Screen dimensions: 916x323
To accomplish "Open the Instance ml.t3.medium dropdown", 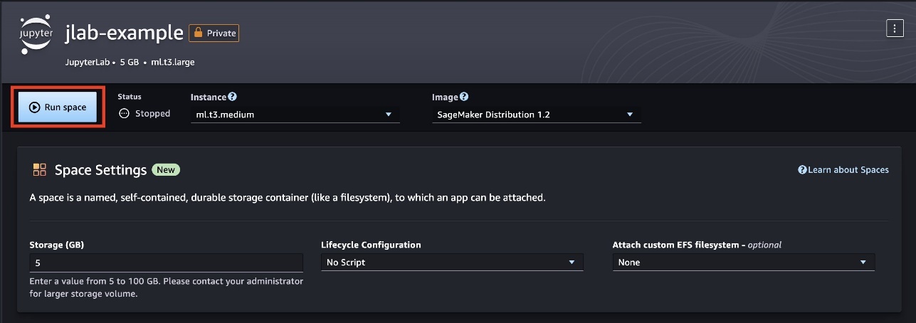I will click(295, 114).
